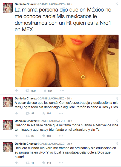Open more options on 'A pesar de eso' tweet
The image size is (121, 167).
click(x=61, y=113)
